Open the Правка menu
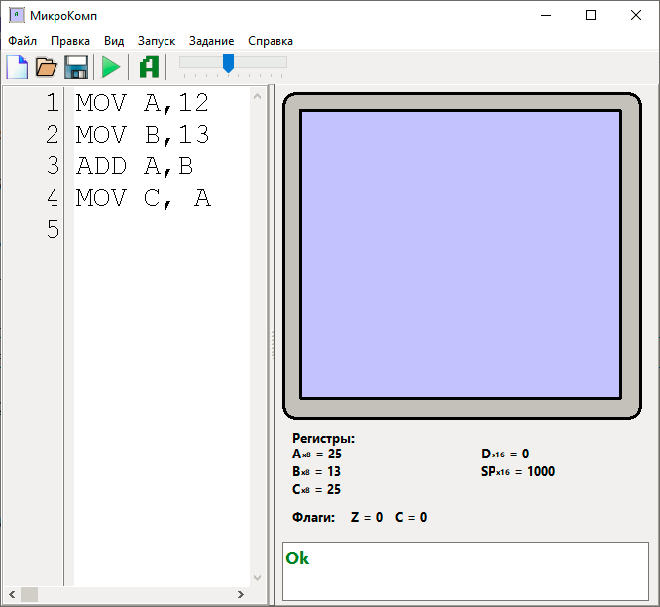 coord(70,41)
